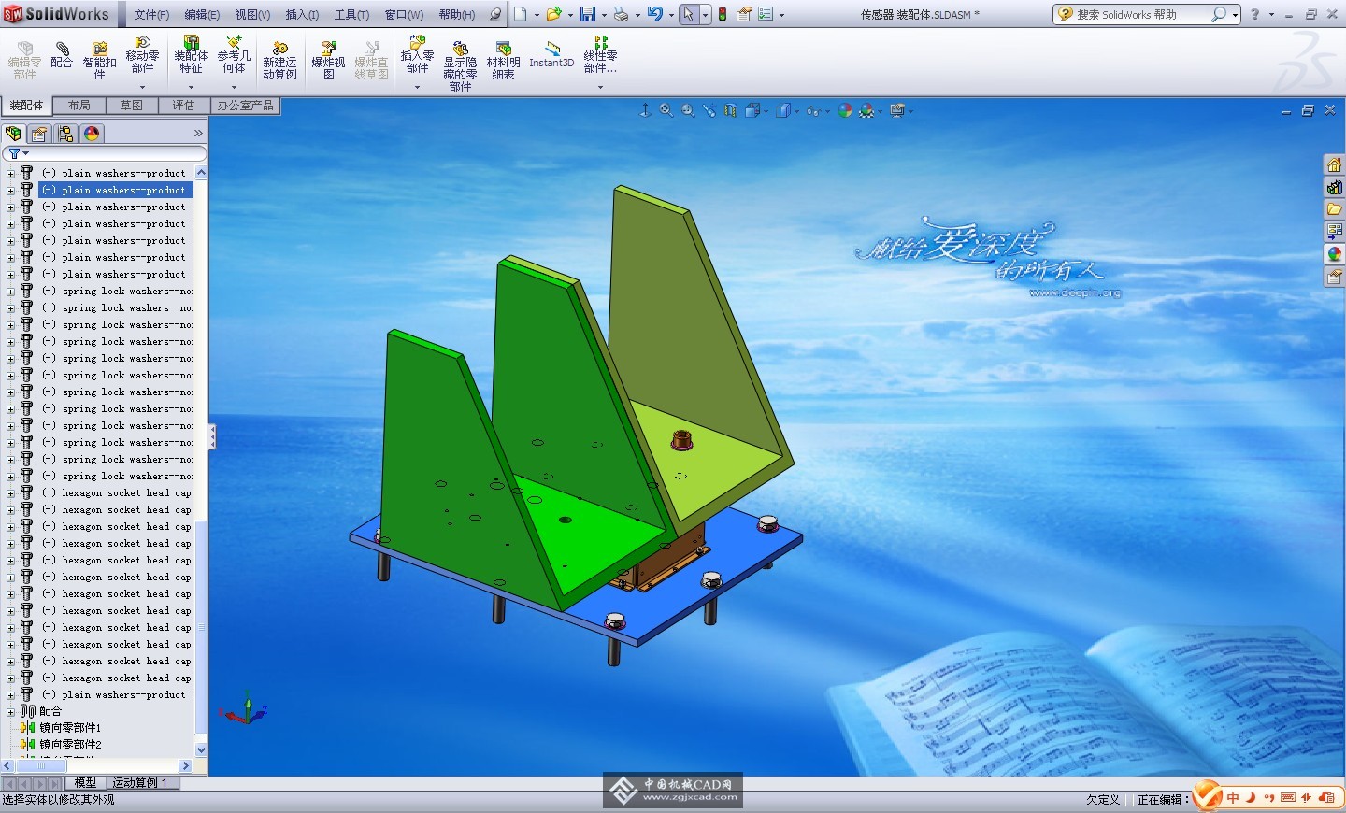Open SolidWorks Resources house icon in task pane

1334,164
